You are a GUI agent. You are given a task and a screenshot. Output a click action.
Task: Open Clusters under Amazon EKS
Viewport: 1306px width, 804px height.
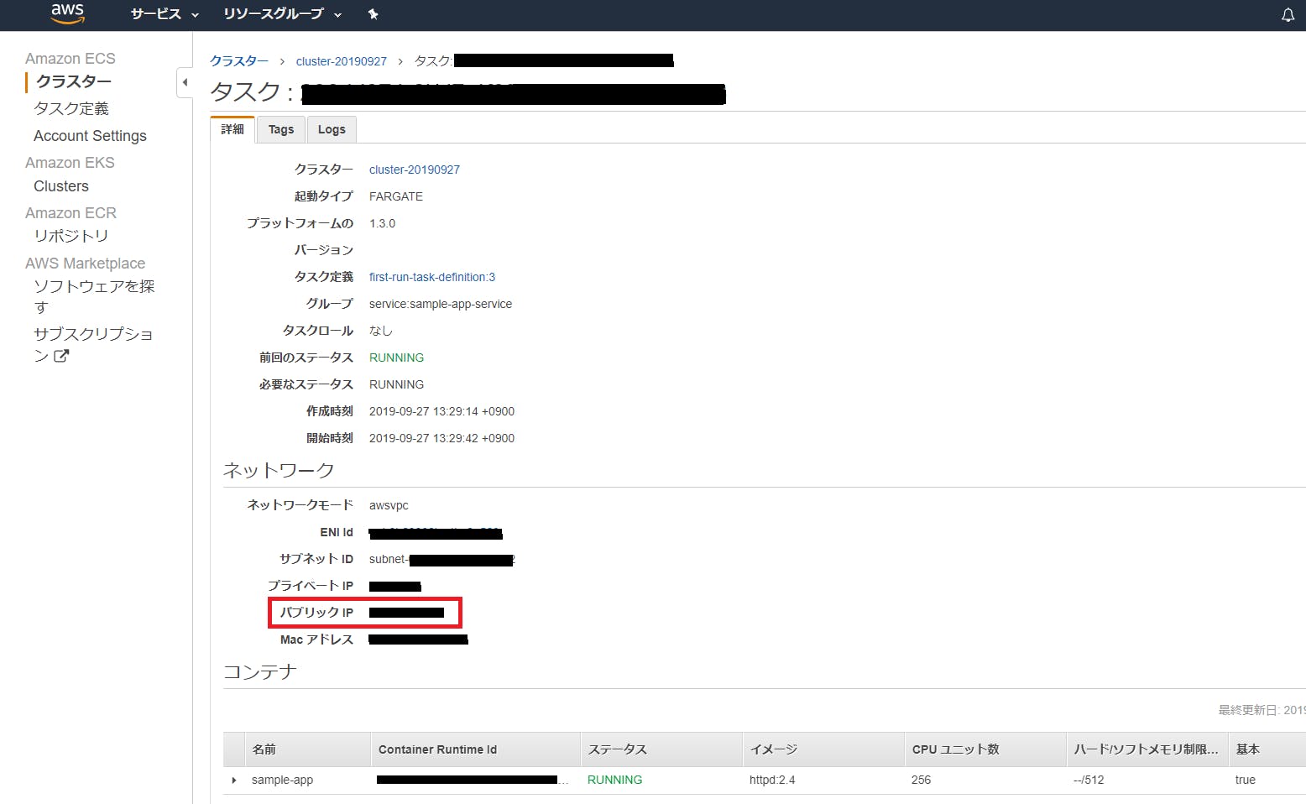61,186
